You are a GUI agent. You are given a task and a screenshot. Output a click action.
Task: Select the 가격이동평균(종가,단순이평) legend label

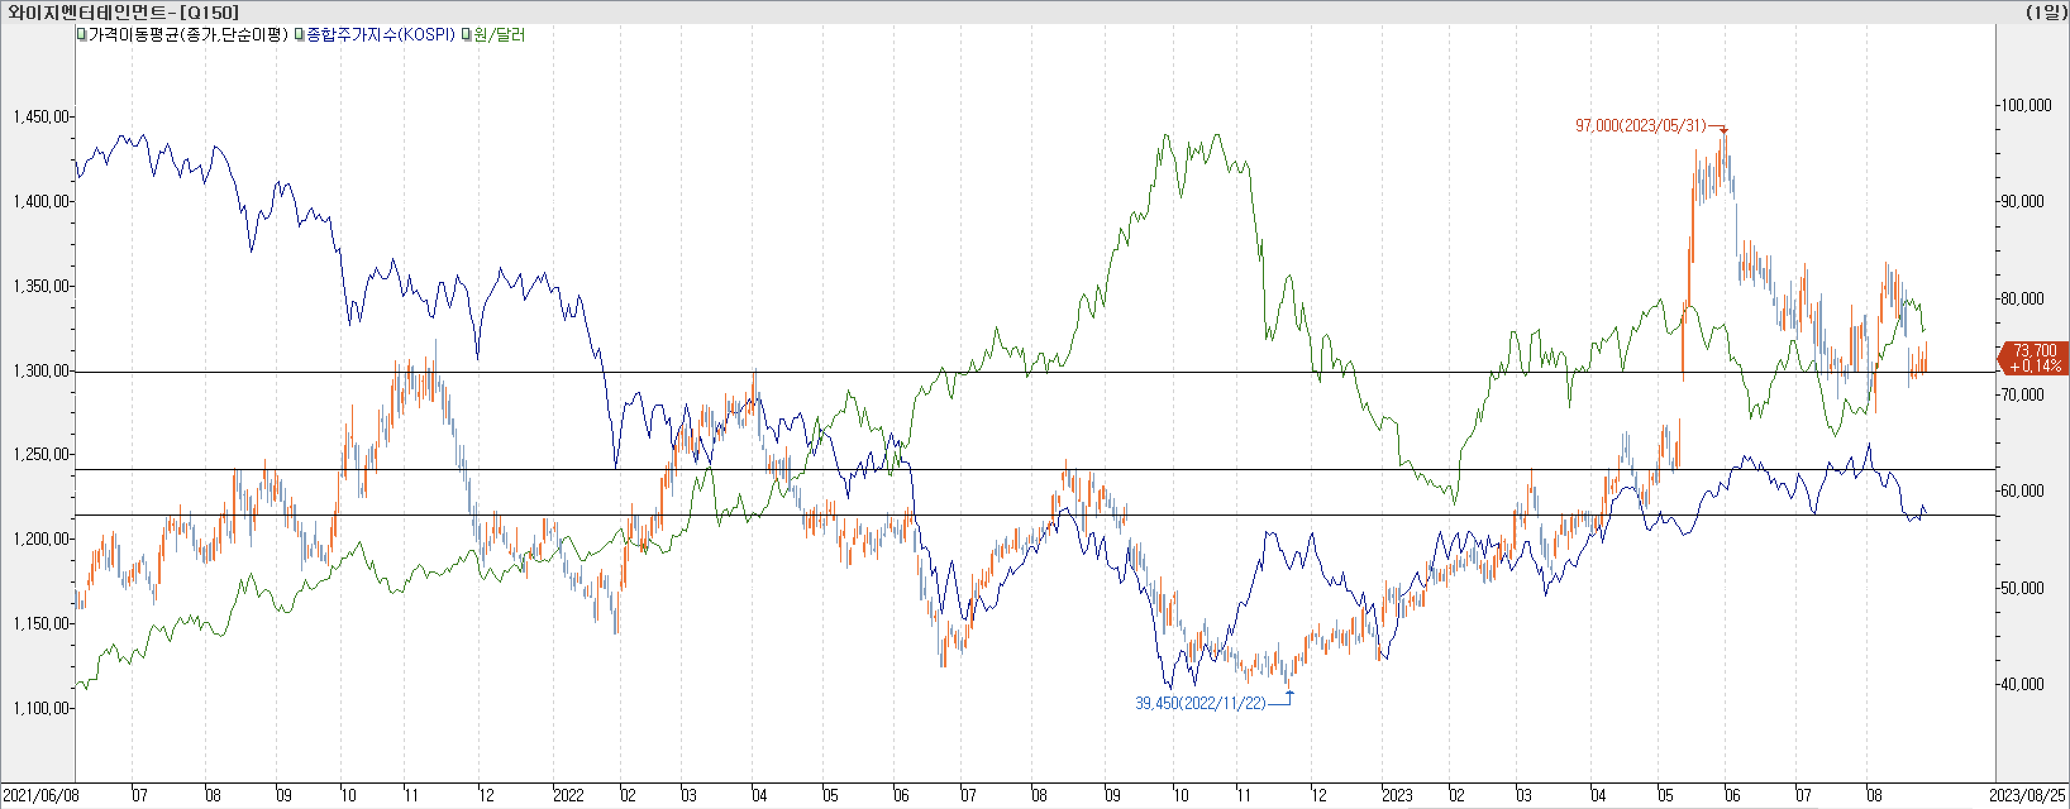pyautogui.click(x=188, y=35)
